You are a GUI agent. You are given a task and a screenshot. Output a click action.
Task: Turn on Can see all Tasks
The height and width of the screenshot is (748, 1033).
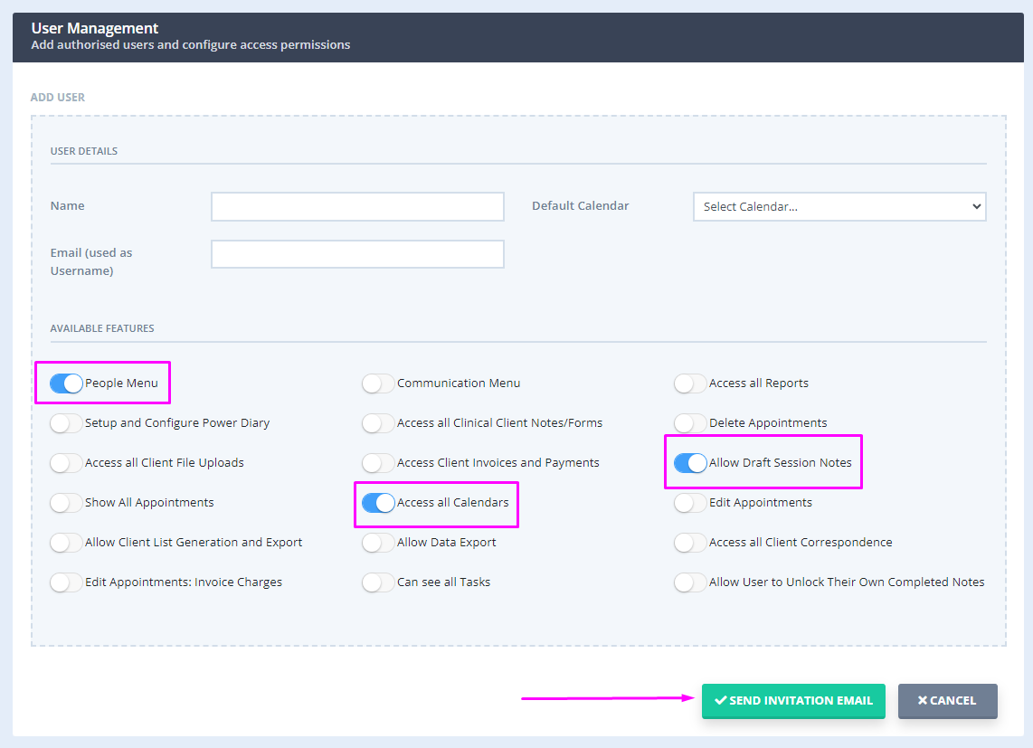[x=377, y=582]
